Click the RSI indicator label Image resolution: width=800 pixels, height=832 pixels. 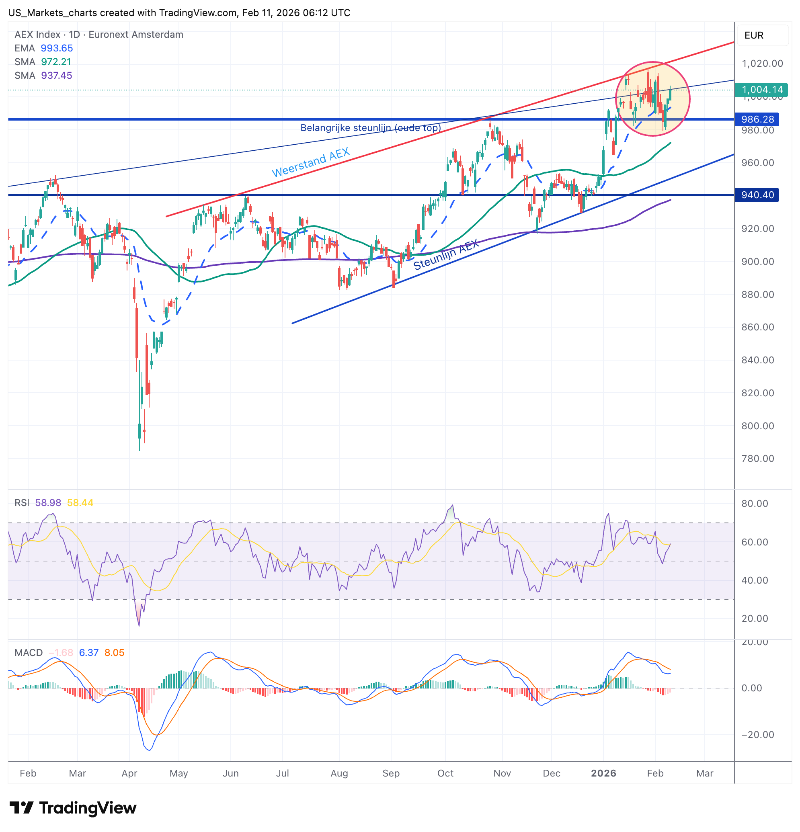22,502
